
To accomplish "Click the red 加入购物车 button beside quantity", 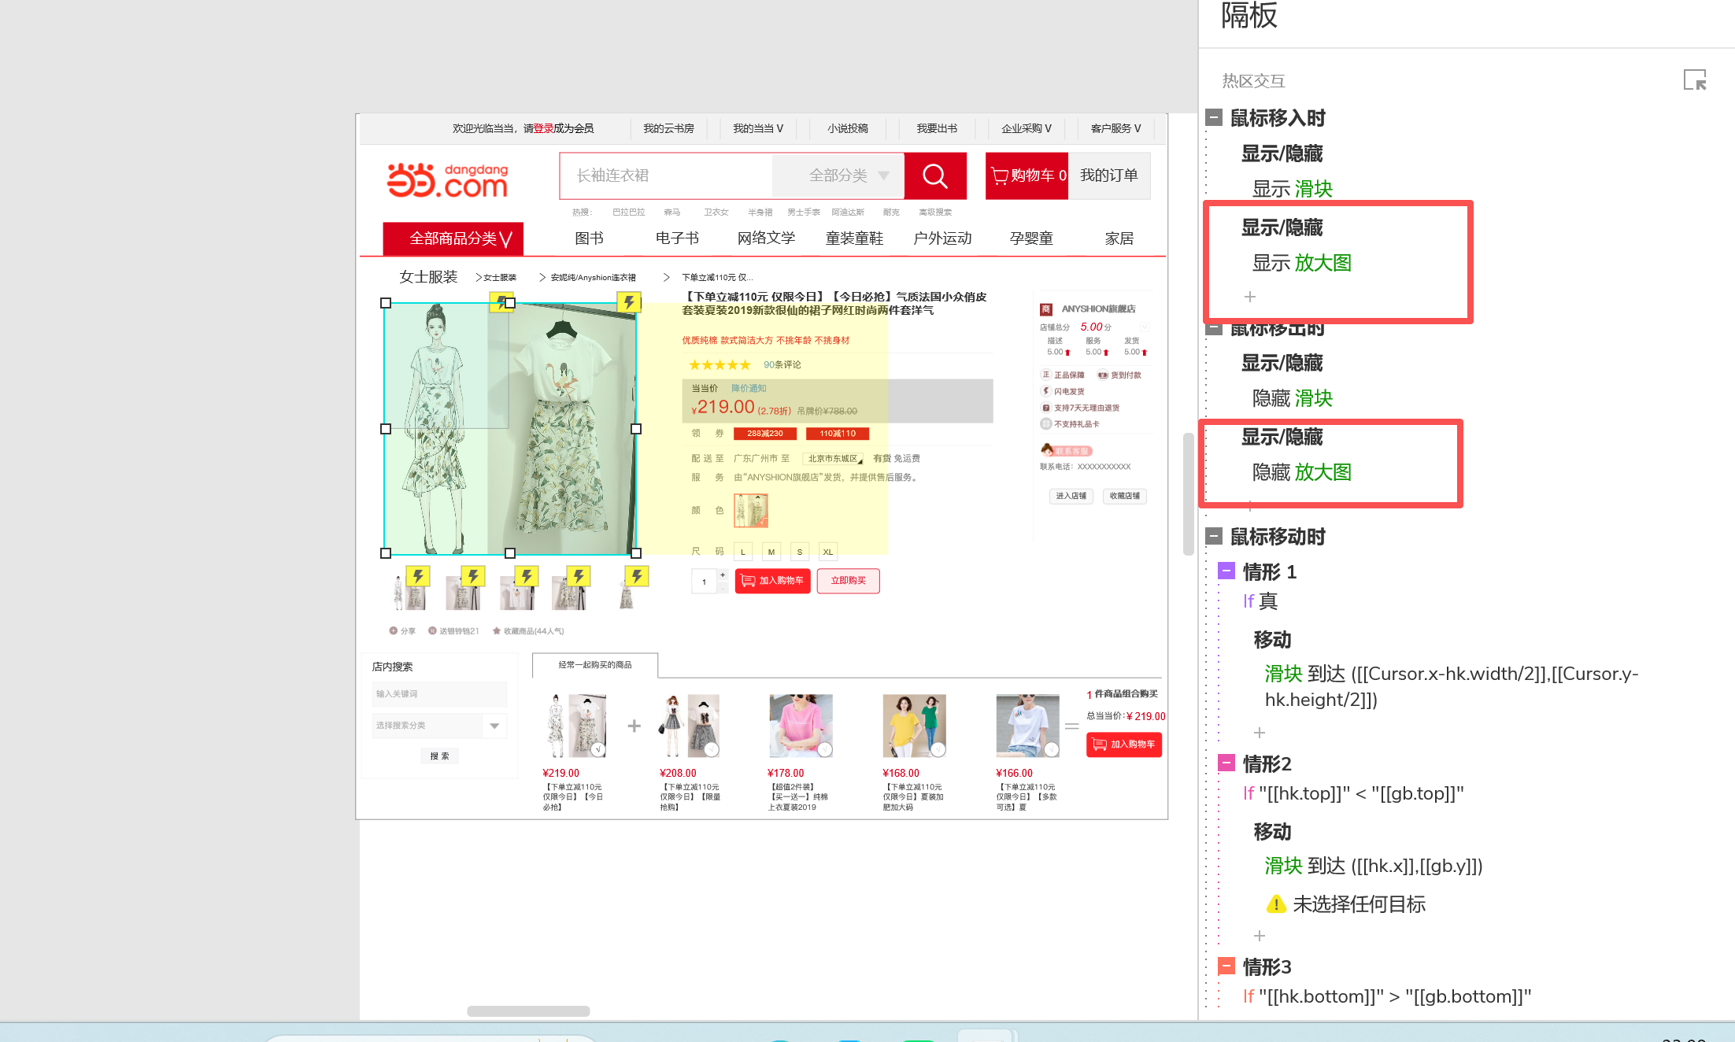I will [x=772, y=581].
